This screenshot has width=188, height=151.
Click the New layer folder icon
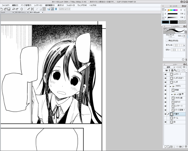click(171, 147)
